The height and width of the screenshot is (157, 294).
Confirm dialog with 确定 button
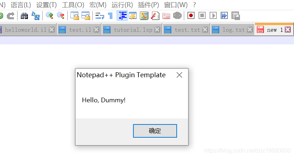click(155, 131)
